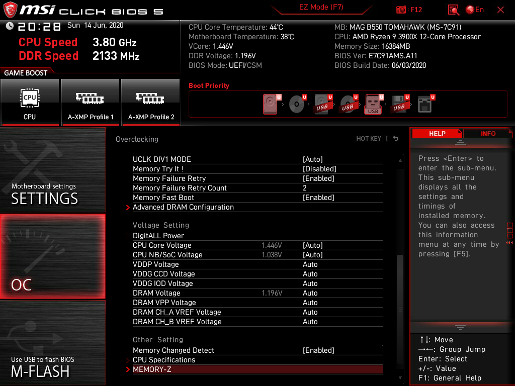Click scrollbar up arrow of settings list
The height and width of the screenshot is (386, 515).
[400, 160]
